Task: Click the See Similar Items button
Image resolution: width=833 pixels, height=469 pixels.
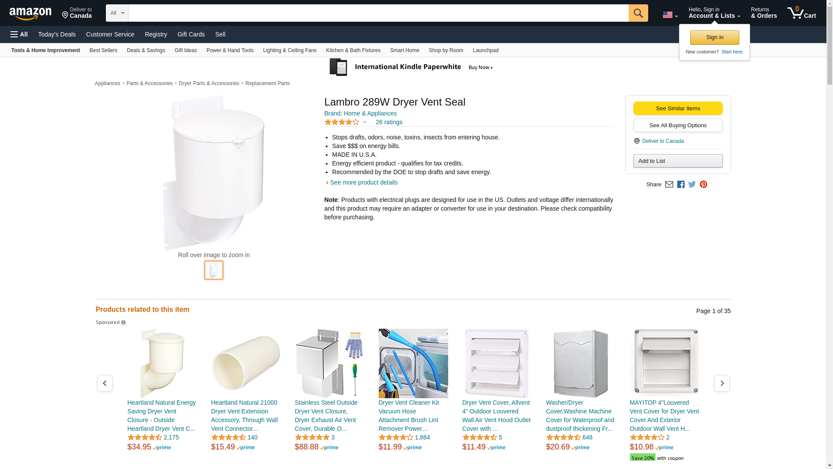Action: coord(678,109)
